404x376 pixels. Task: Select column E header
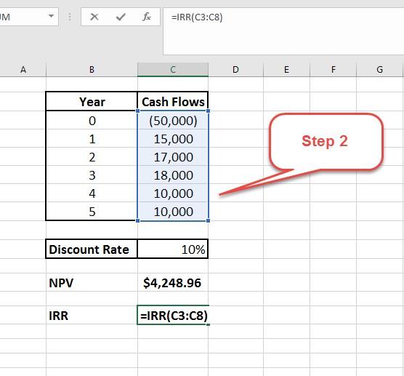pos(286,69)
